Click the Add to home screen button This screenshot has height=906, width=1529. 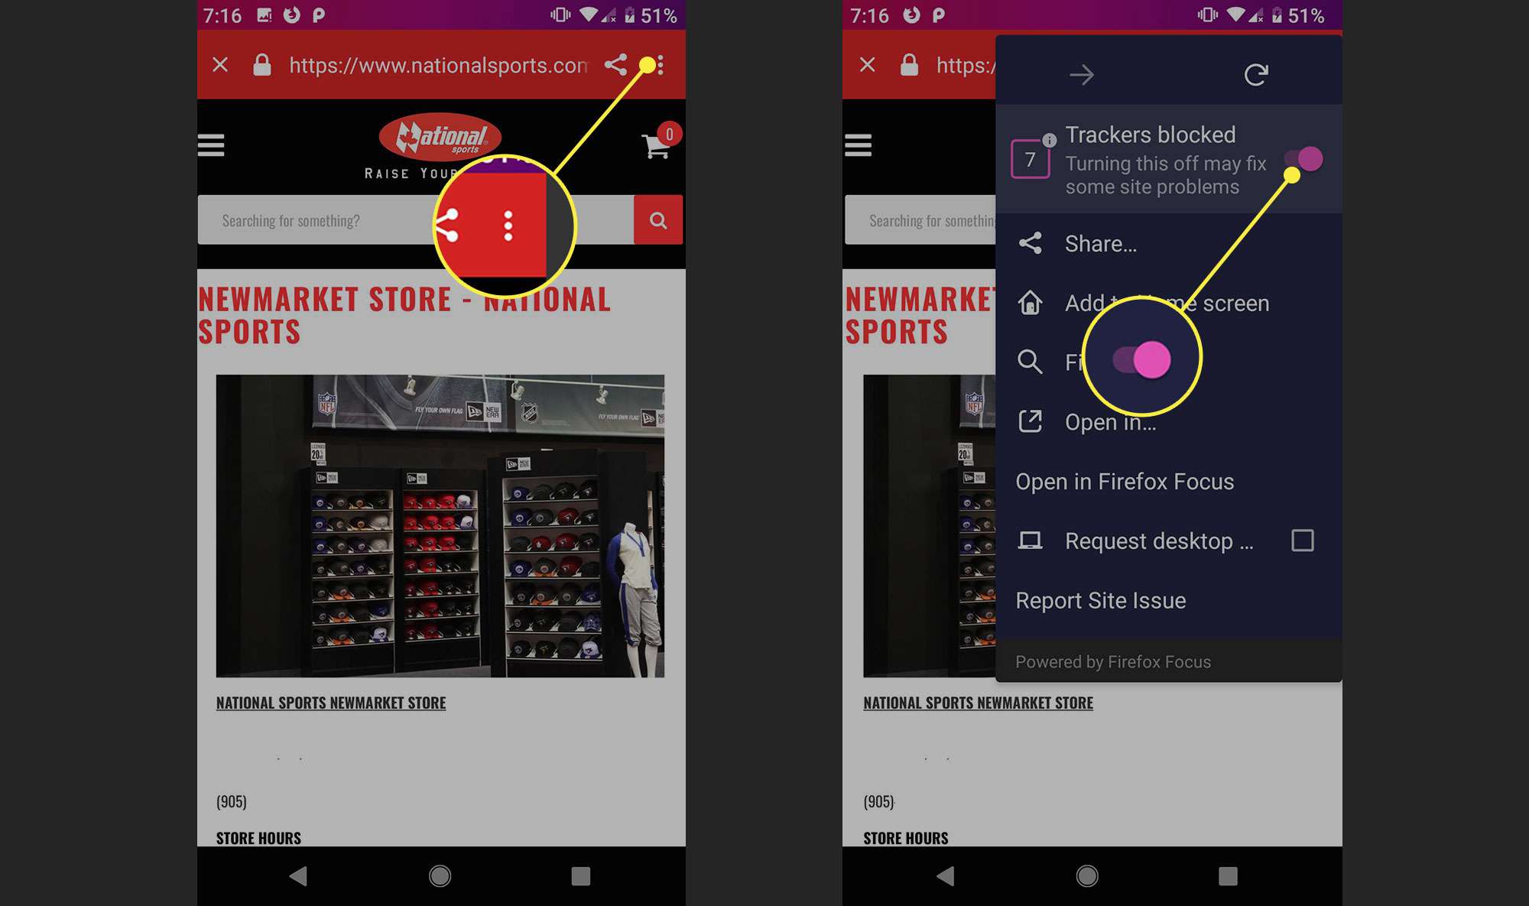[1168, 302]
